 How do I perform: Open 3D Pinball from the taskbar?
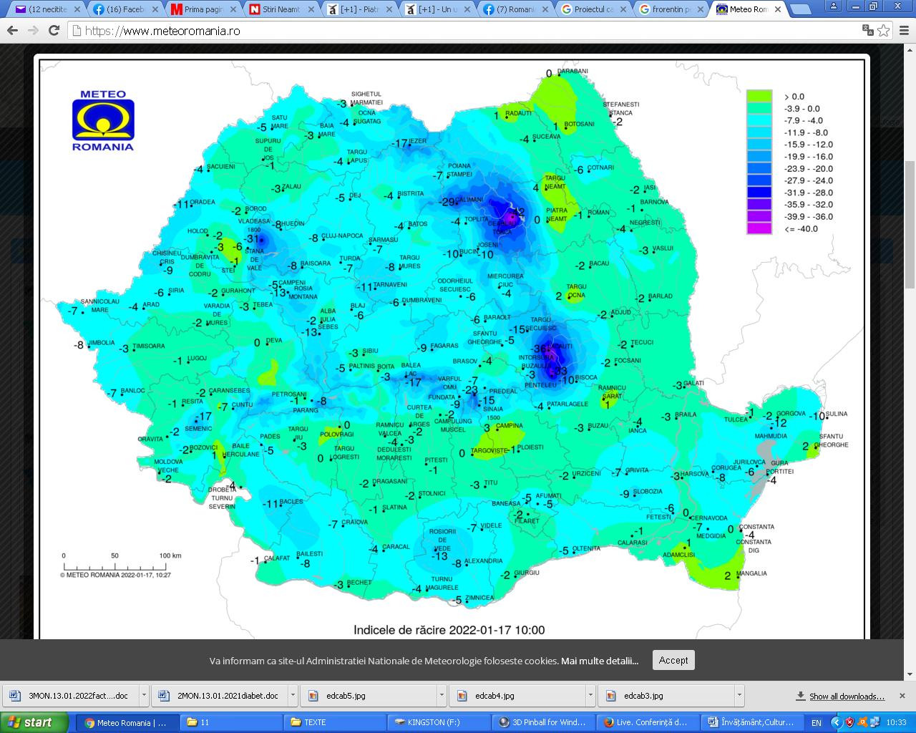point(542,722)
